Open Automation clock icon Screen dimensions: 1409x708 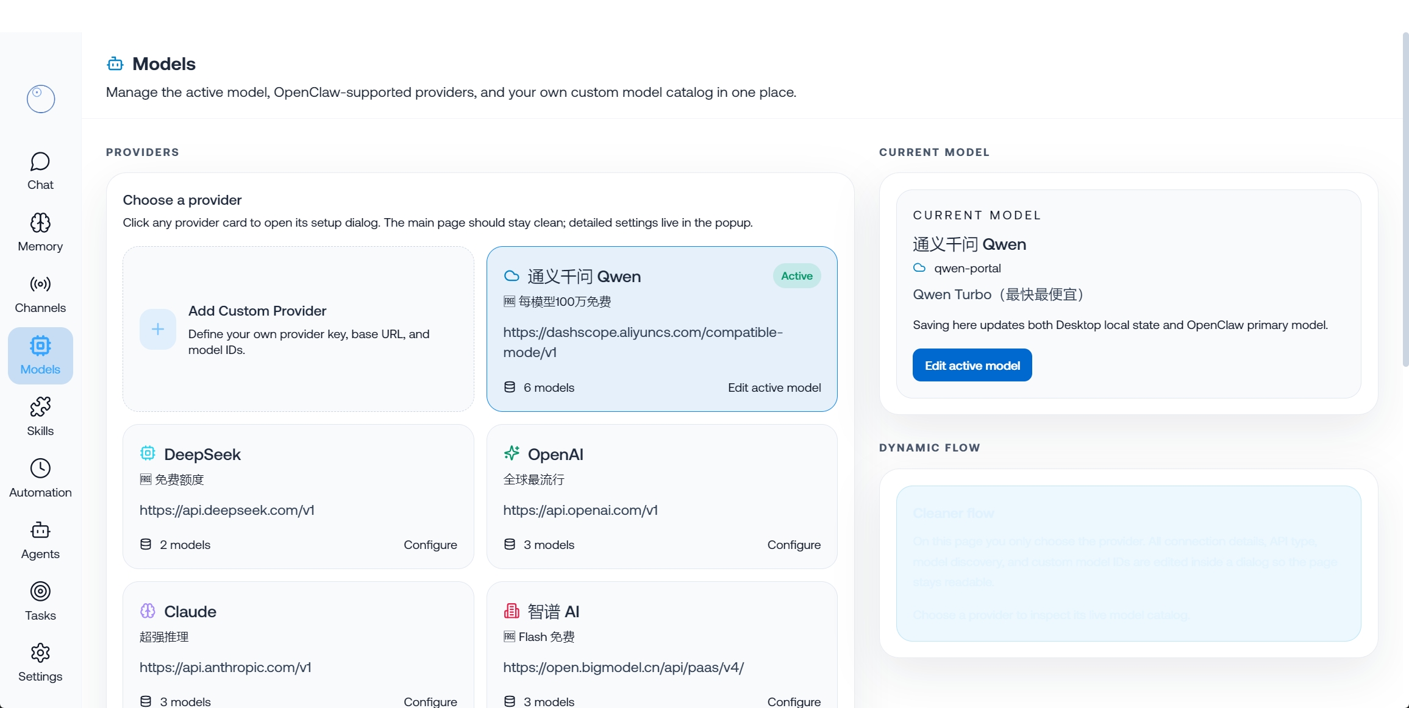pyautogui.click(x=40, y=469)
